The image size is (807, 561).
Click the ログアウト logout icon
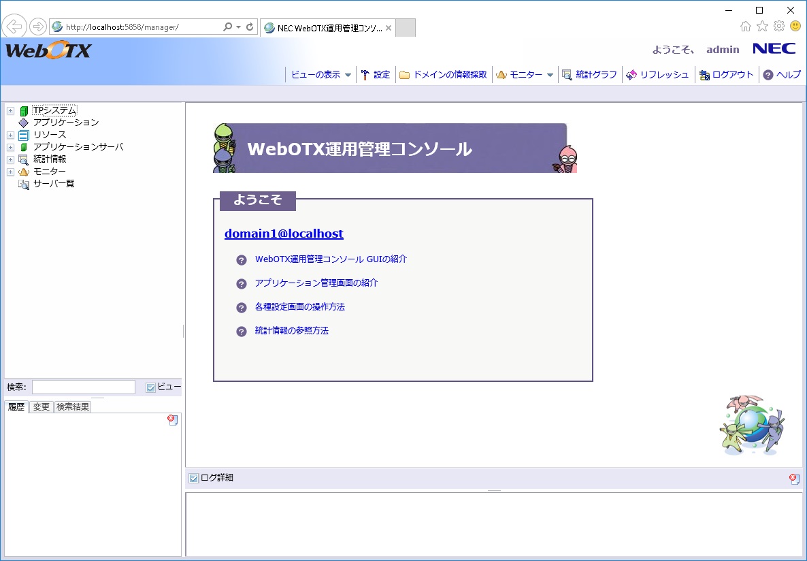(x=704, y=75)
